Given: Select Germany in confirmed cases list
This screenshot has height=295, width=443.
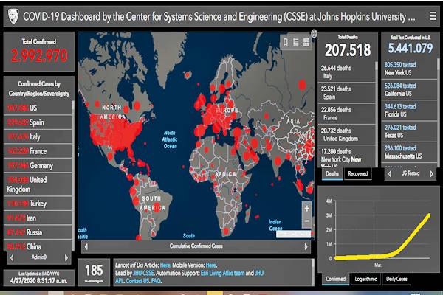Looking at the screenshot, I should [38, 165].
